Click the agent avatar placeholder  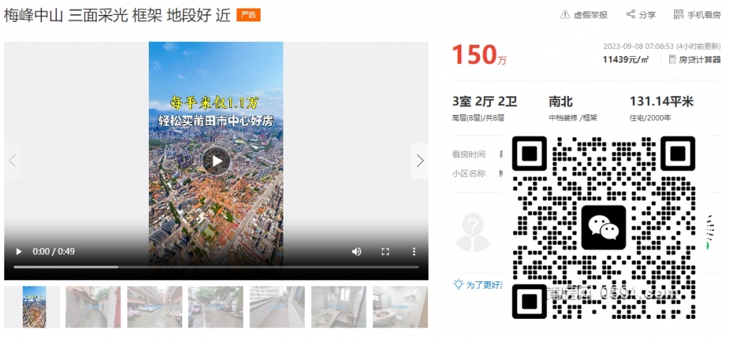coord(473,232)
